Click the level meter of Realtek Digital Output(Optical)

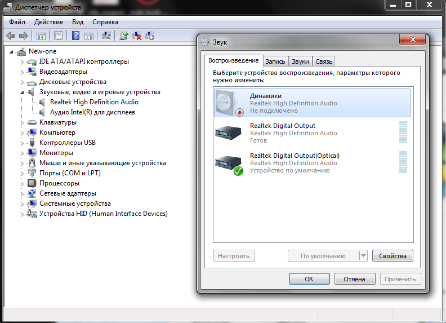[x=403, y=162]
